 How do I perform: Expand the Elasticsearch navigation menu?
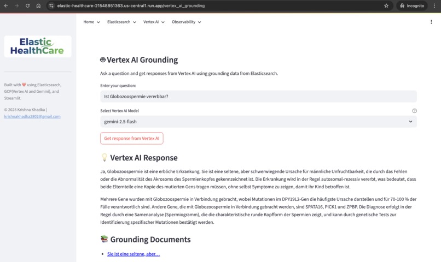click(x=121, y=22)
